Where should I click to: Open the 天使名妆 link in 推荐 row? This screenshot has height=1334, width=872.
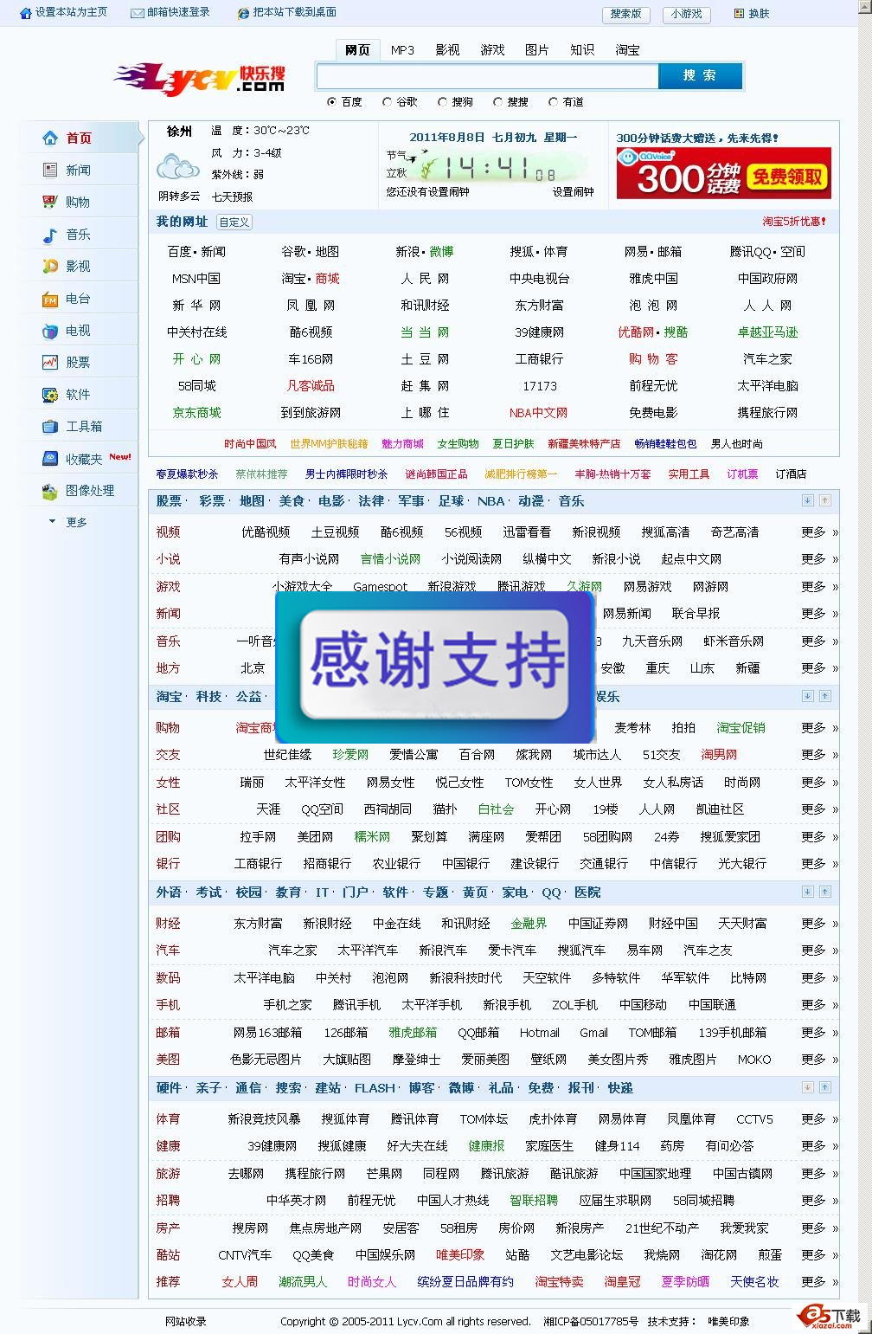coord(754,1282)
